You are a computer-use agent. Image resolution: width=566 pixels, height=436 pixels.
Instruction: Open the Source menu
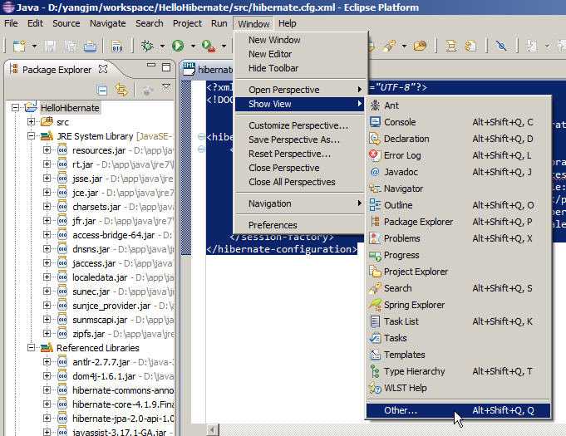point(66,23)
